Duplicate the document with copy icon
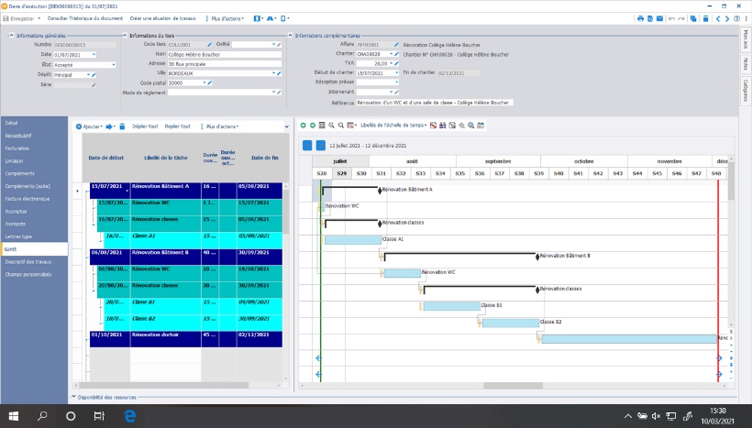Image resolution: width=752 pixels, height=428 pixels. [x=693, y=18]
